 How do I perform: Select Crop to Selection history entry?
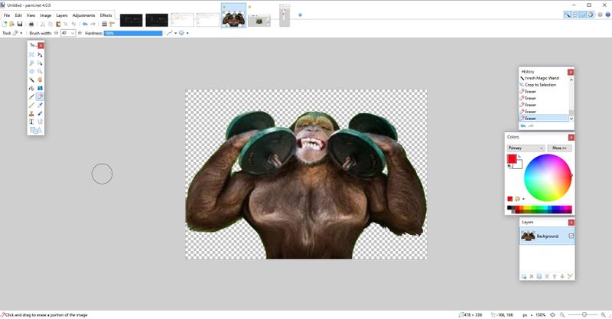(540, 85)
